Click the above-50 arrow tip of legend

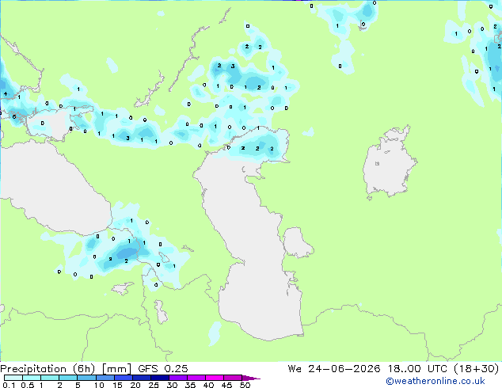pyautogui.click(x=251, y=378)
